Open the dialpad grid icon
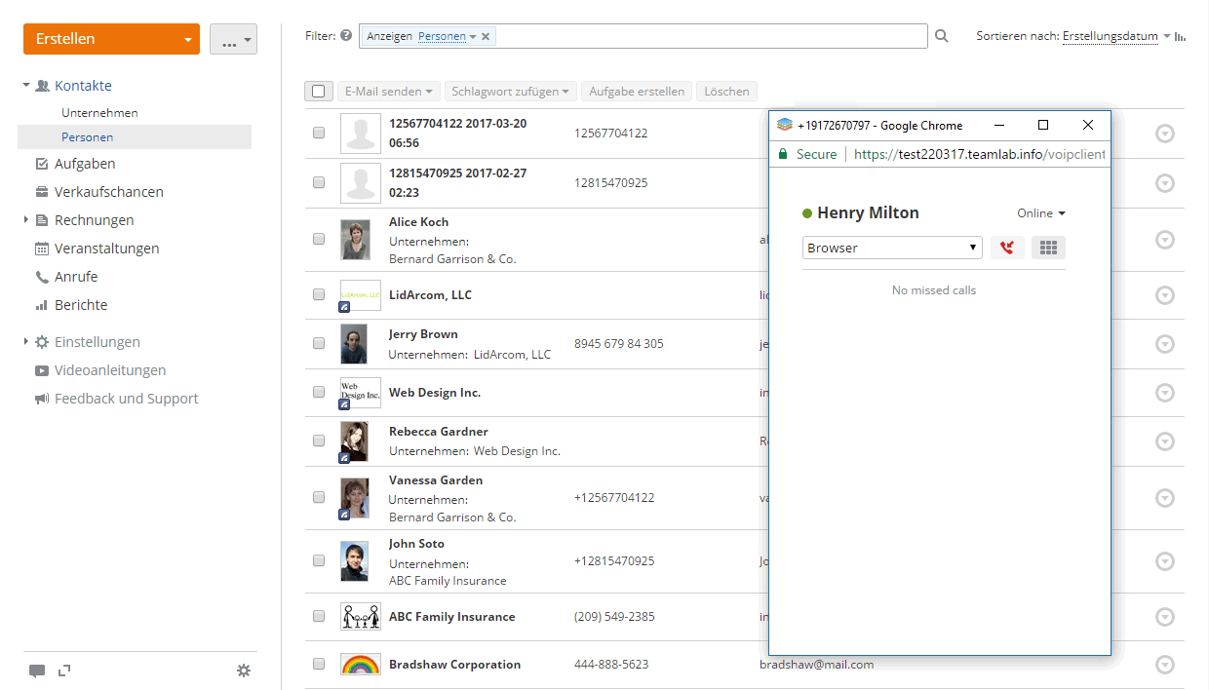 1048,248
